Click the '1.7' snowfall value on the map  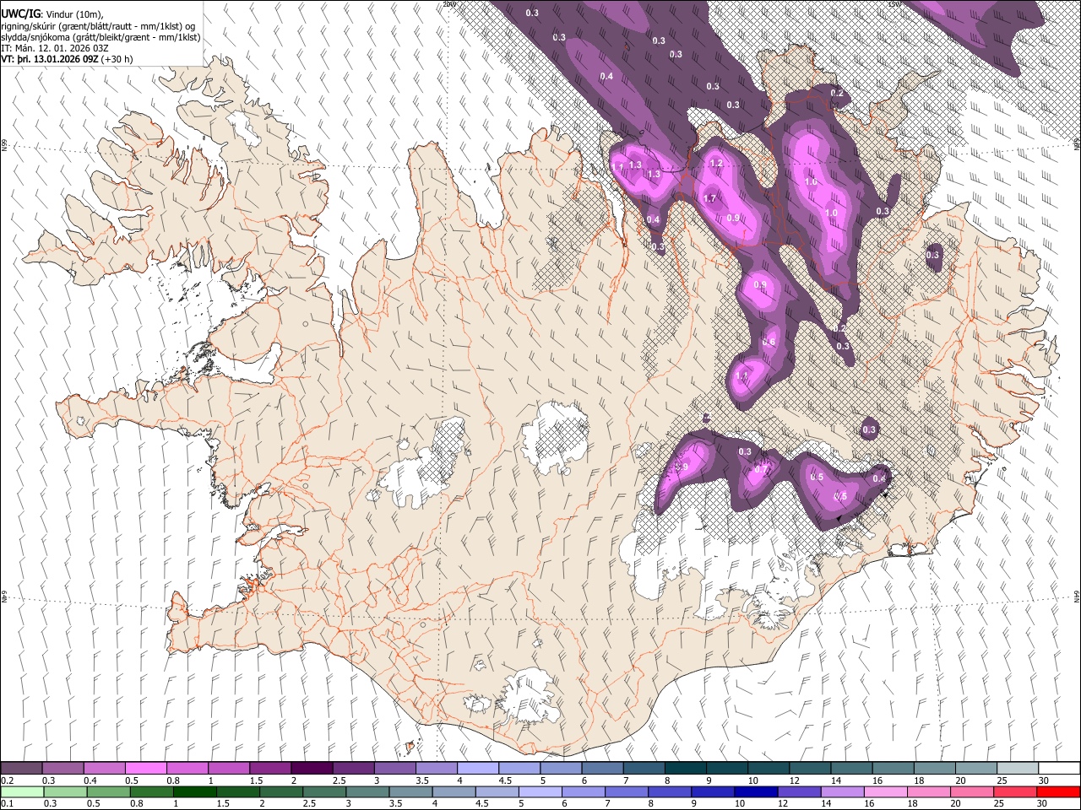pyautogui.click(x=710, y=199)
